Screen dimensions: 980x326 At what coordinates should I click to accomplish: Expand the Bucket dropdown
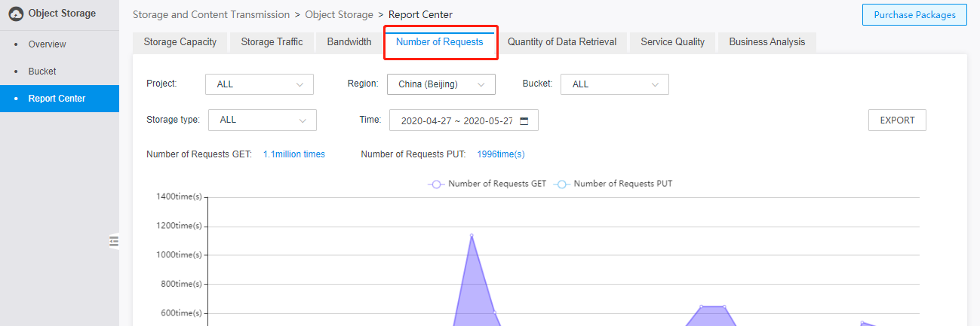(x=615, y=84)
